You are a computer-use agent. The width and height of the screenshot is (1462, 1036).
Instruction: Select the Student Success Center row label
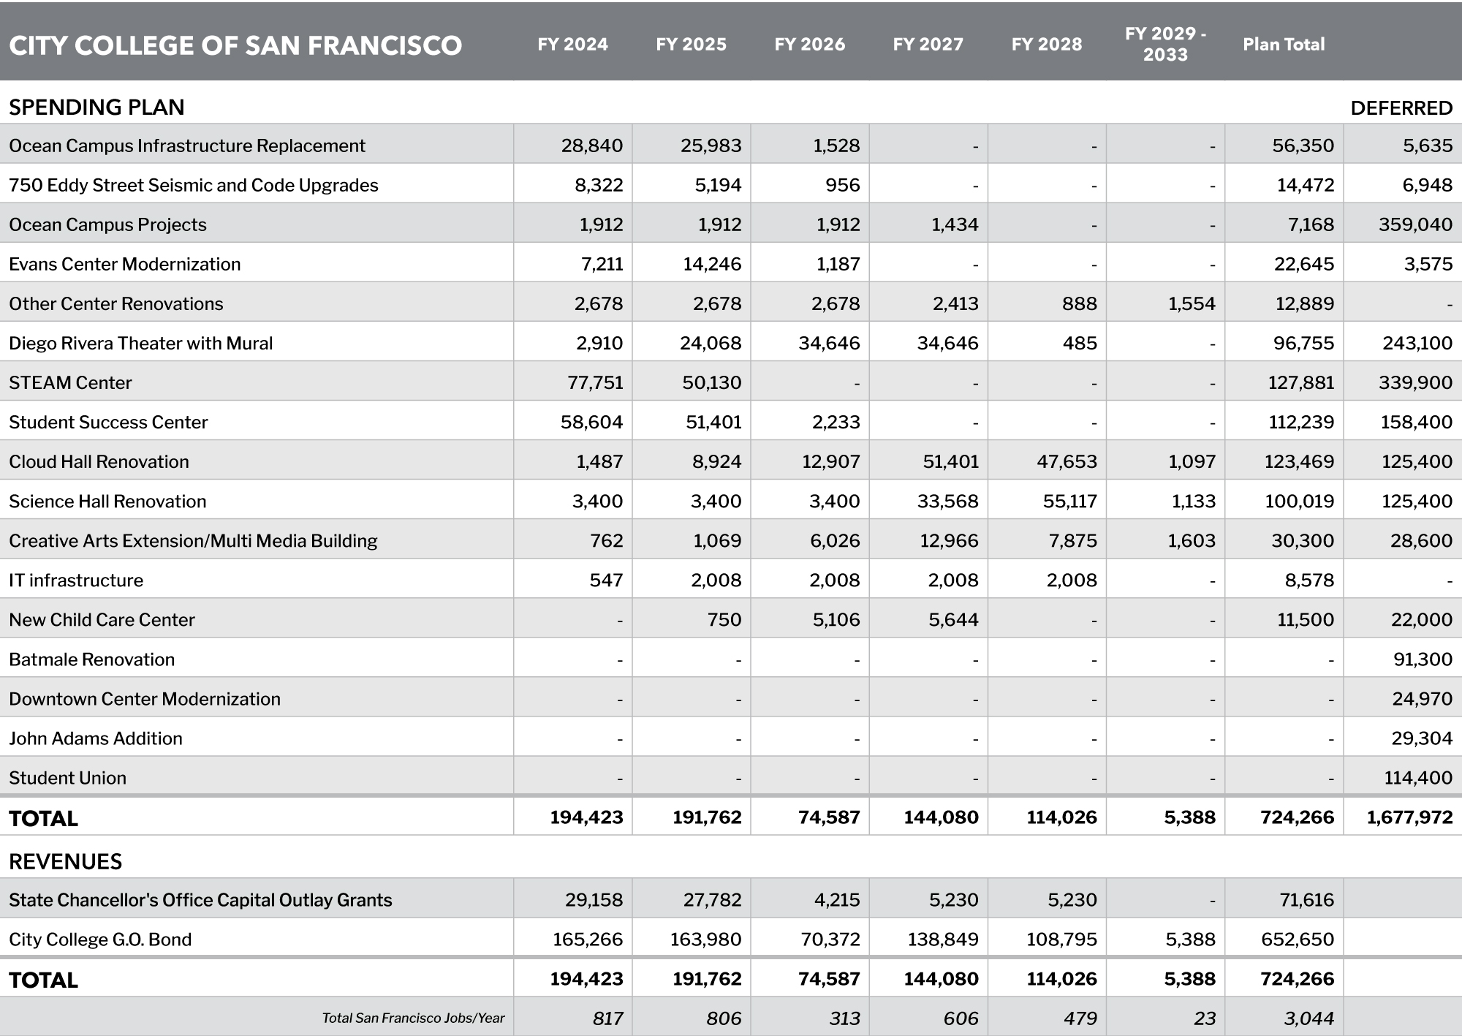[x=108, y=422]
